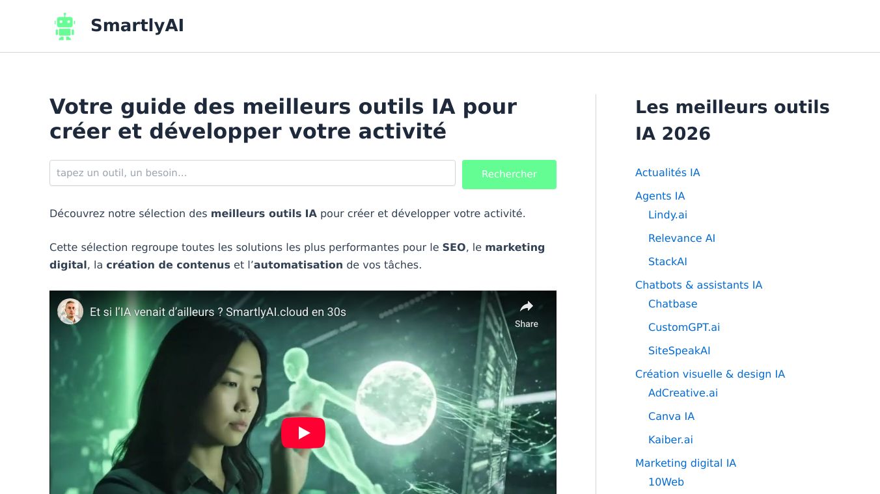Click the Share arrow icon on video

[x=527, y=306]
